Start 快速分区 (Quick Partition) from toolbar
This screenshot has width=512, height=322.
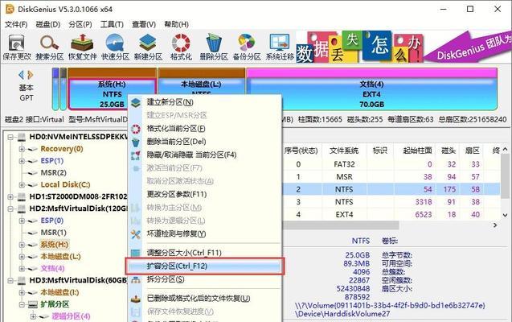pos(115,47)
